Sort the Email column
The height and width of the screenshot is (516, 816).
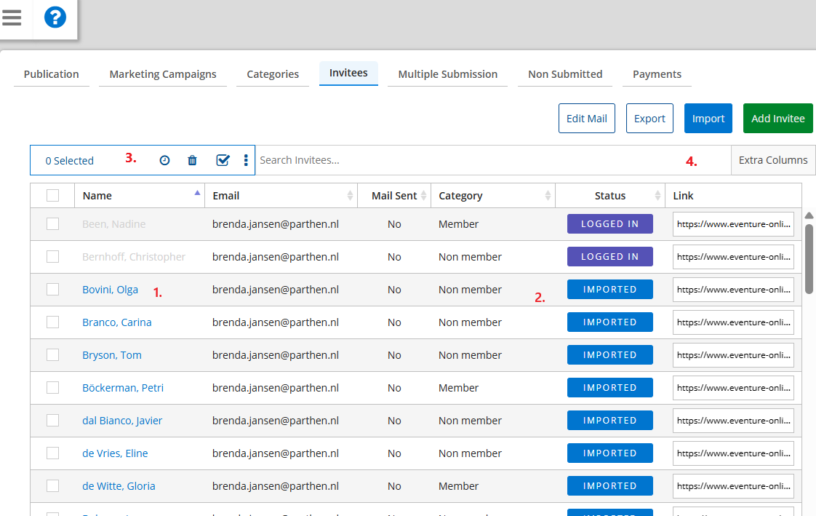click(x=350, y=196)
